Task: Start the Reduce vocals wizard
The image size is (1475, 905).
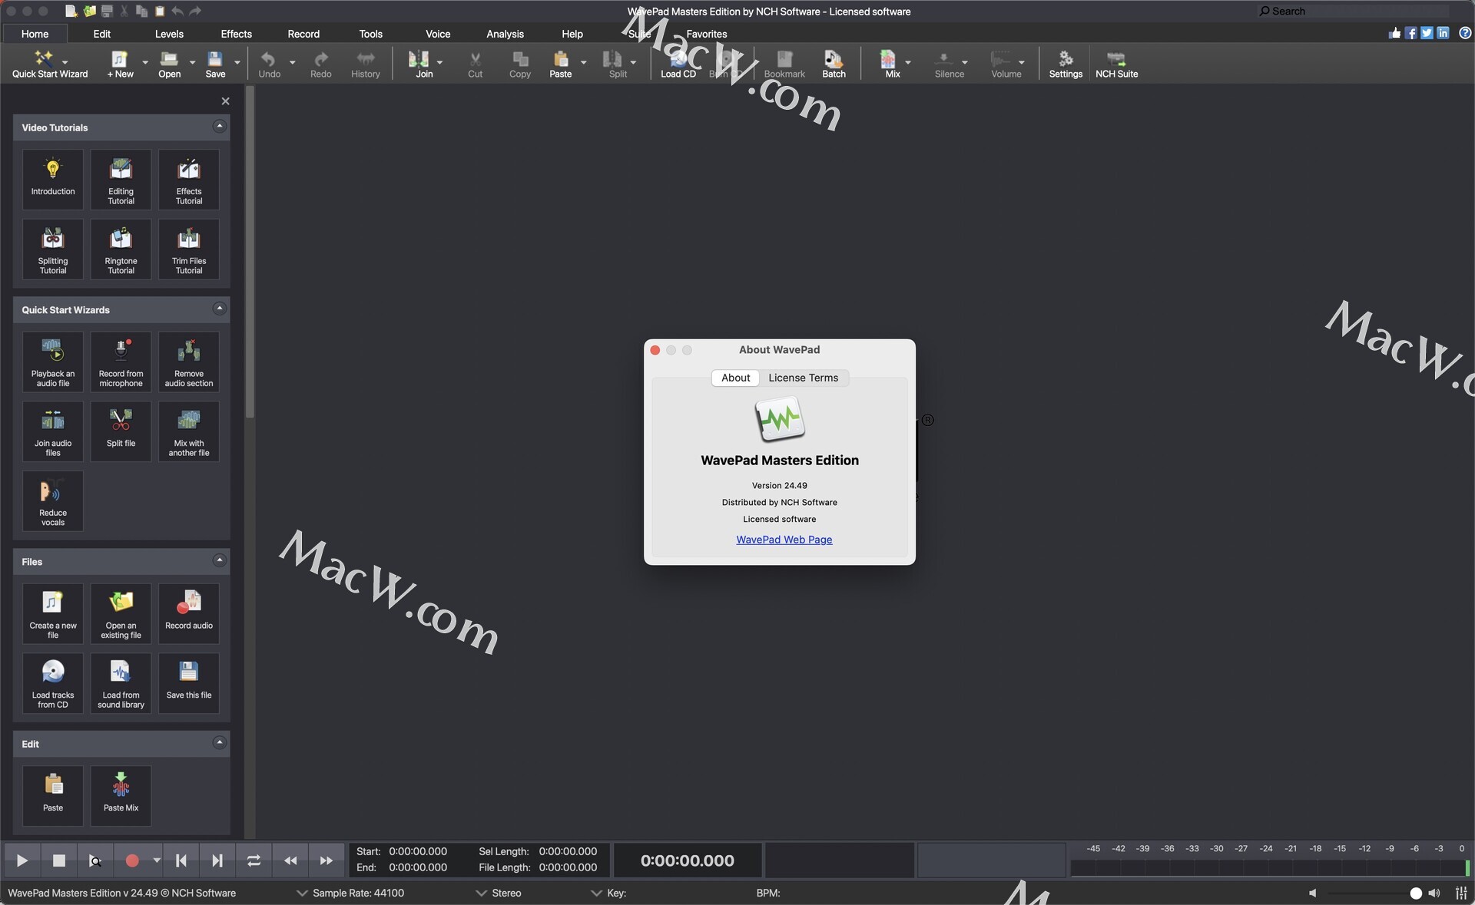Action: (53, 501)
